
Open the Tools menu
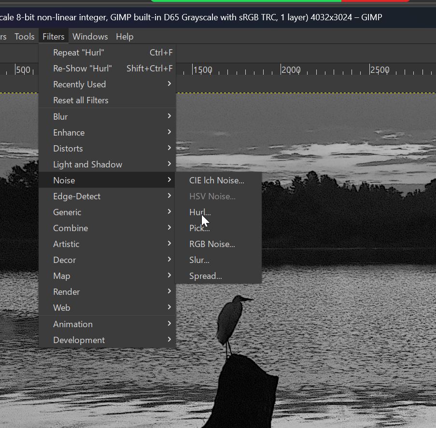pos(24,36)
